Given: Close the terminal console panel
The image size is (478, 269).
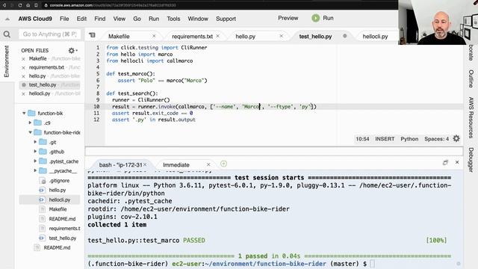Looking at the screenshot, I should click(x=457, y=162).
